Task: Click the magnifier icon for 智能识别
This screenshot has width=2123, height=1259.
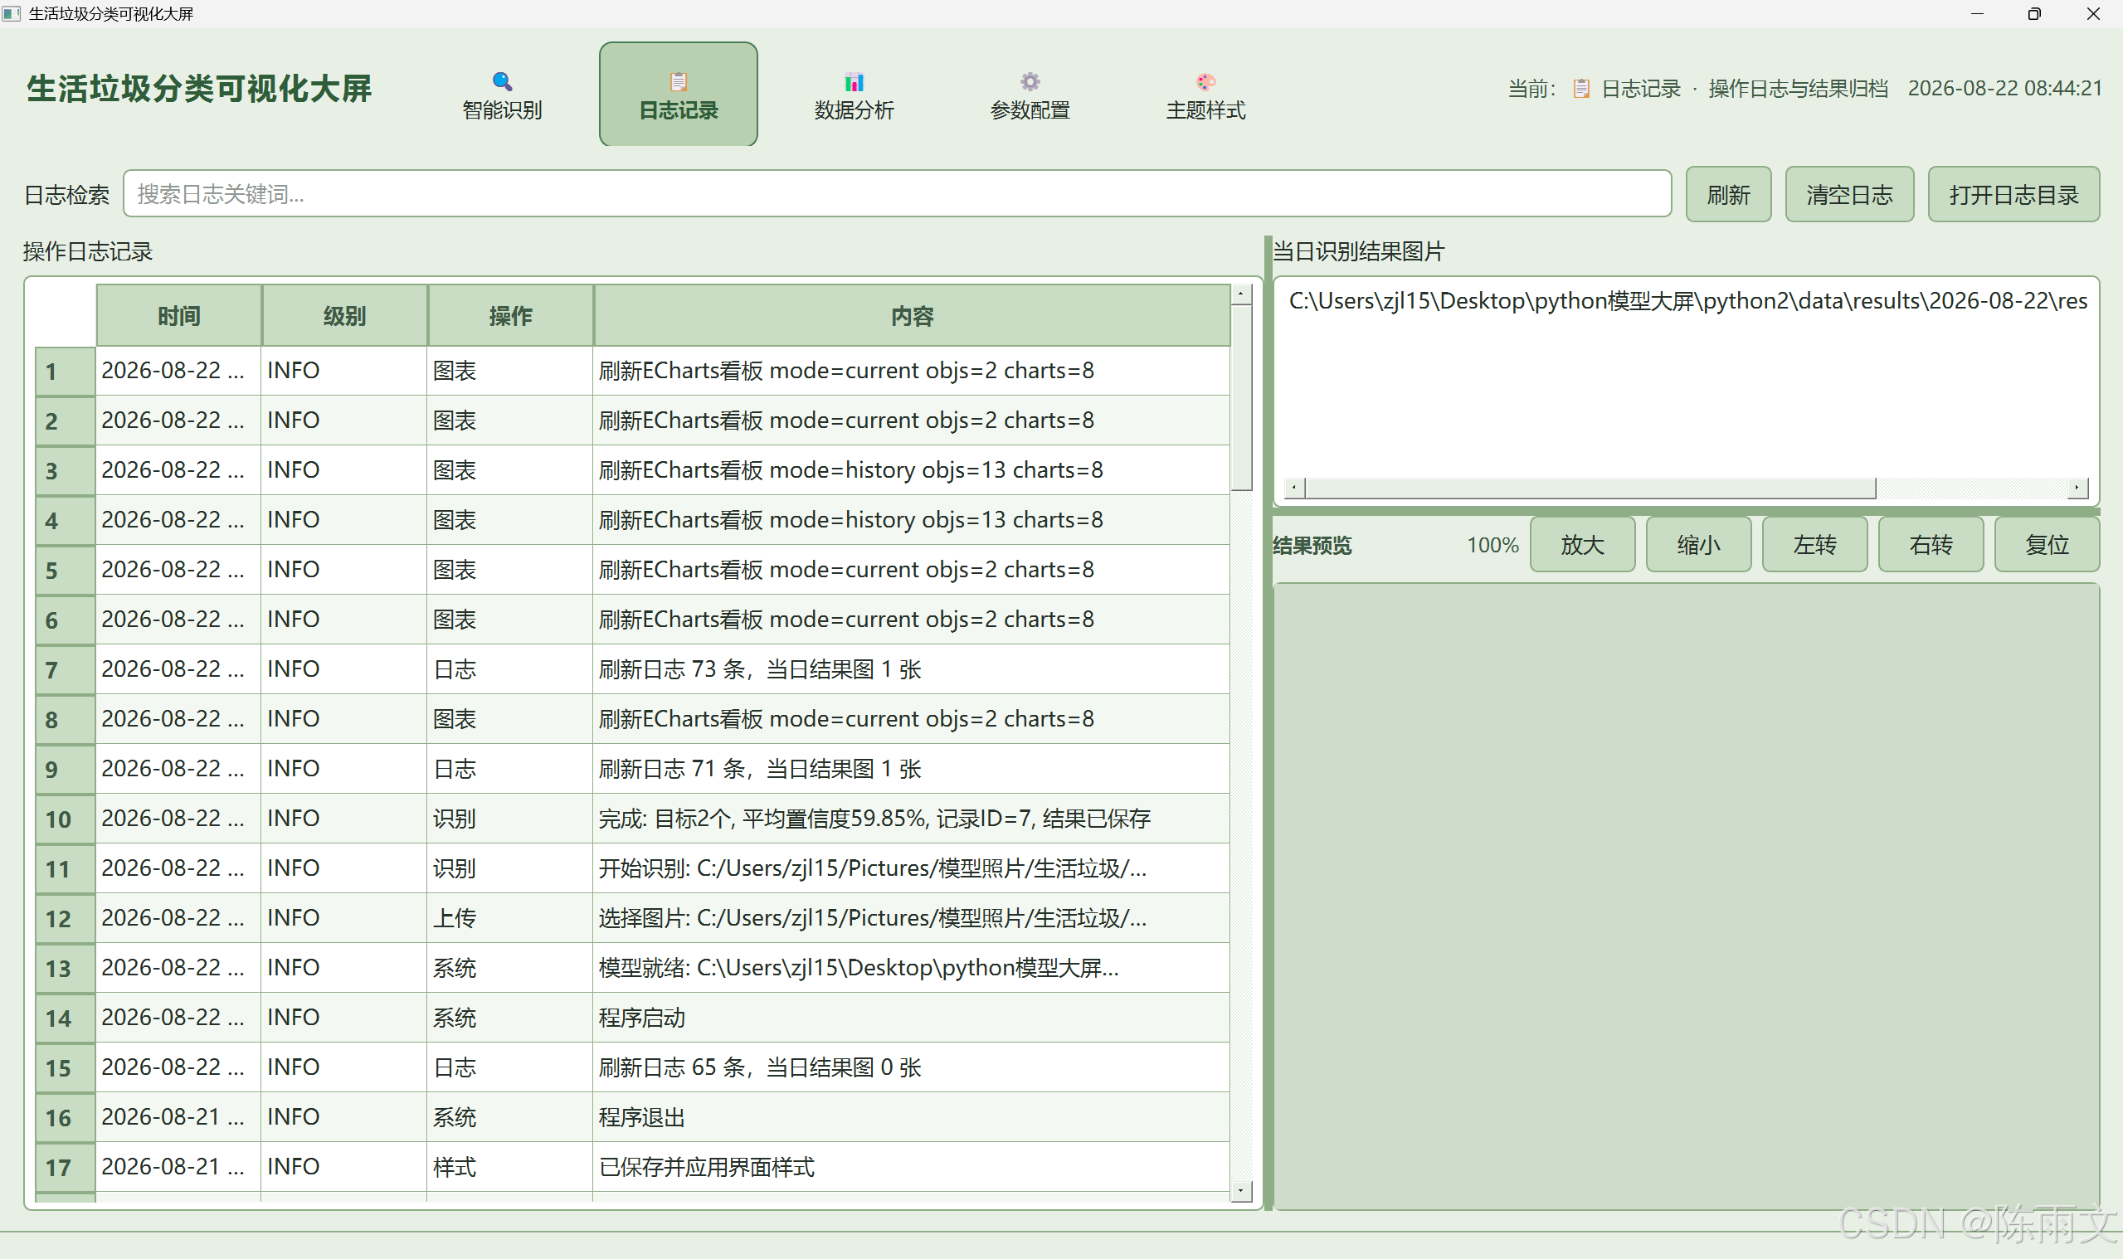Action: tap(502, 81)
